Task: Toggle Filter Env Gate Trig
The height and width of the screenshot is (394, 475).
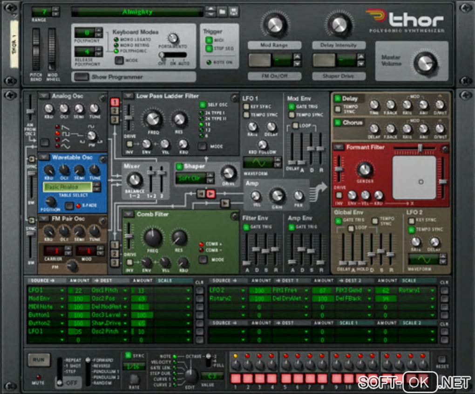Action: click(246, 227)
